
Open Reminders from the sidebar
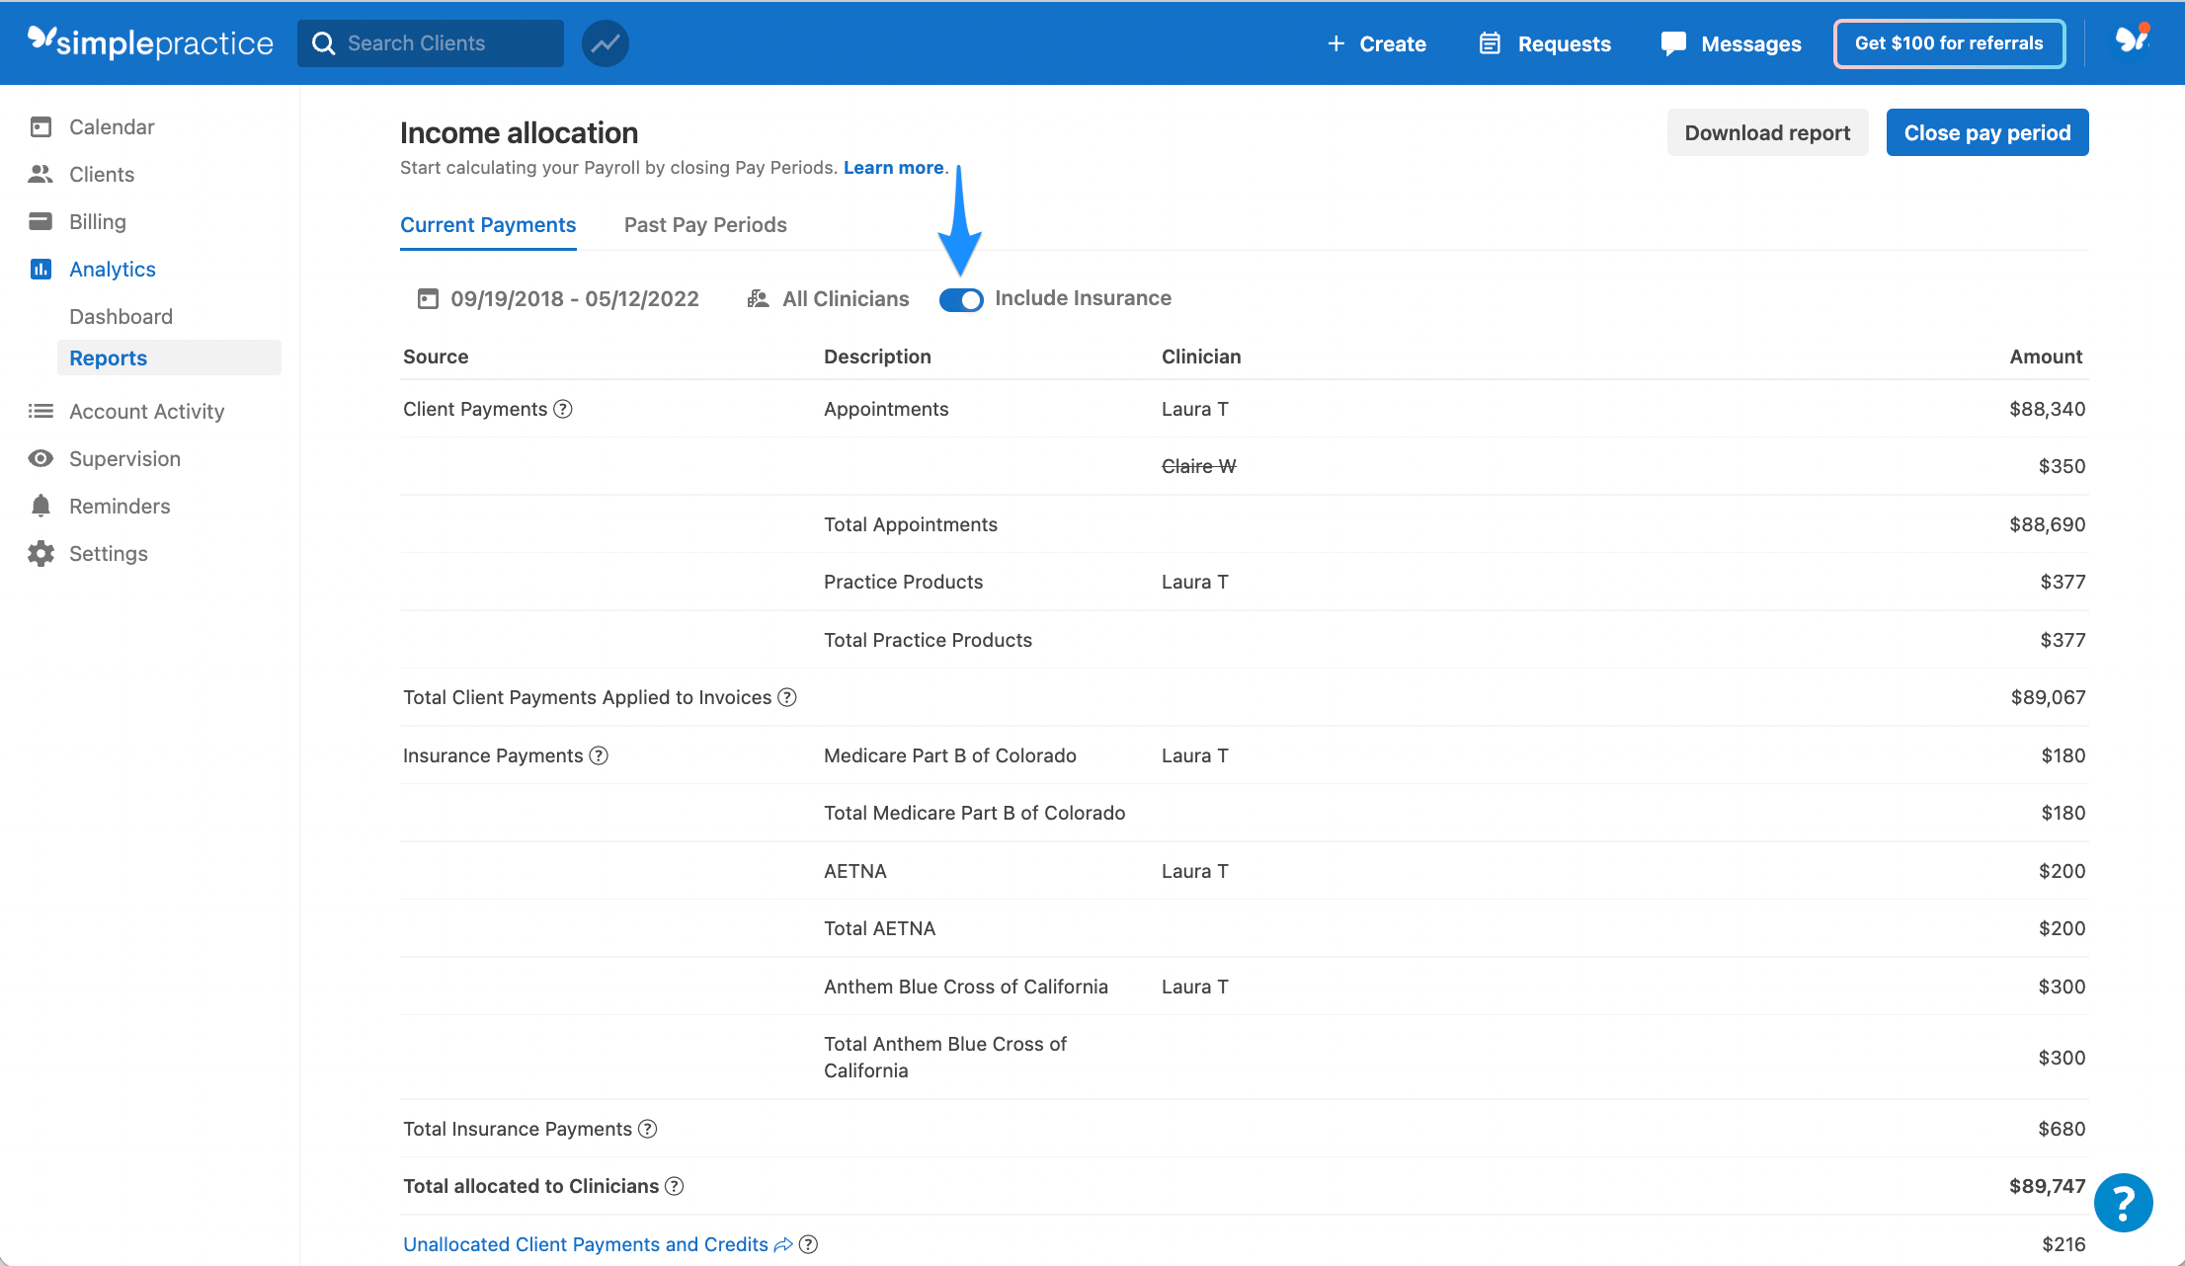click(x=120, y=506)
